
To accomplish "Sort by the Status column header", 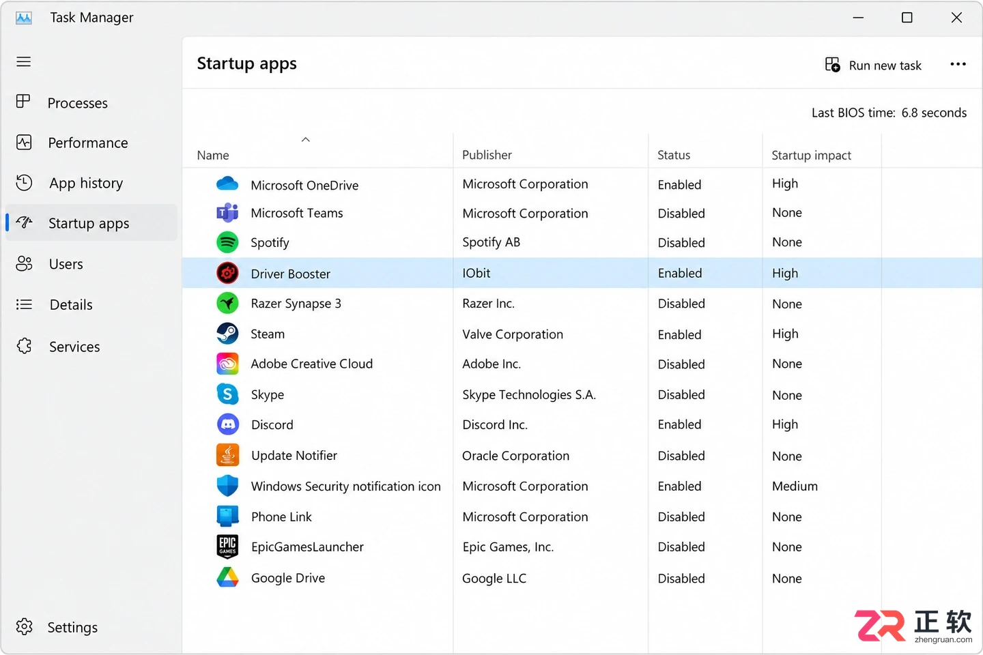I will (674, 155).
